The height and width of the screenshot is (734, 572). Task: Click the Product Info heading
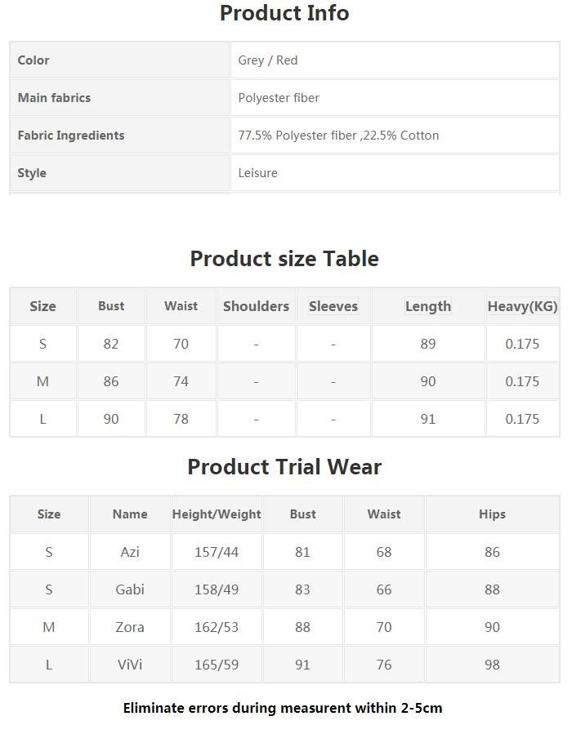284,13
